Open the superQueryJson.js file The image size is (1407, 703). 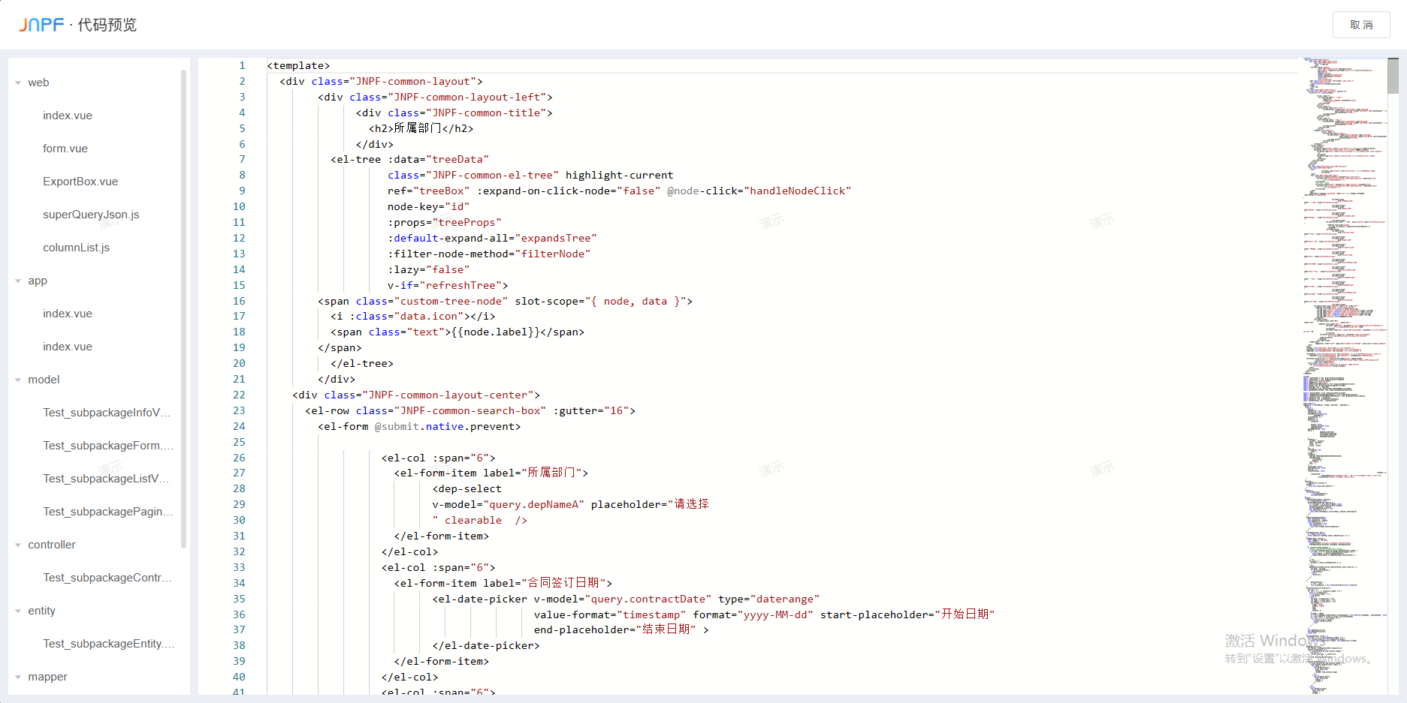click(91, 215)
